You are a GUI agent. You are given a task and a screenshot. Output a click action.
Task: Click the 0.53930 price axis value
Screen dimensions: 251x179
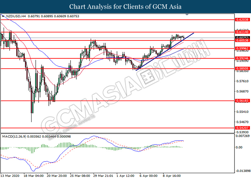click(x=242, y=132)
